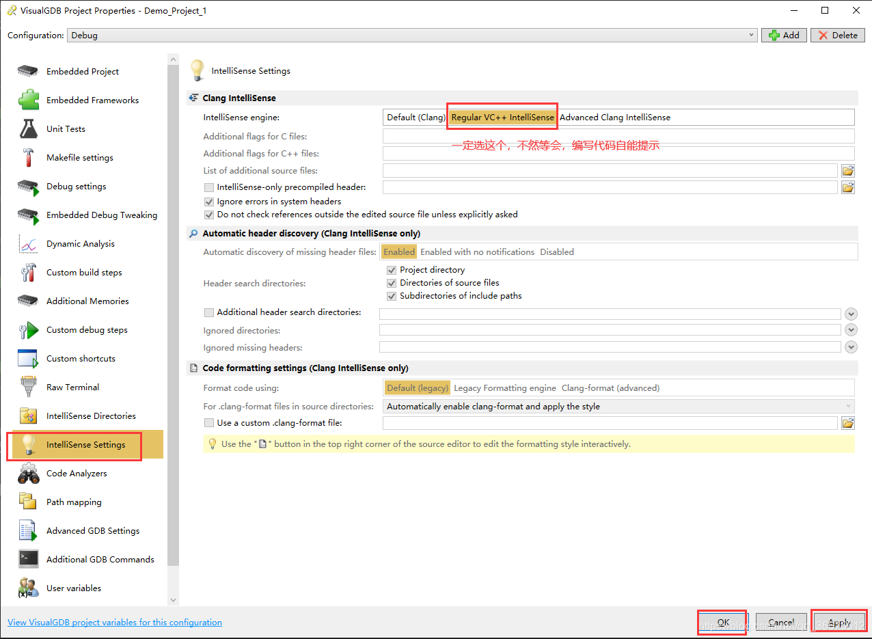The height and width of the screenshot is (639, 872).
Task: Click sidebar scrollbar up arrow
Action: point(173,59)
